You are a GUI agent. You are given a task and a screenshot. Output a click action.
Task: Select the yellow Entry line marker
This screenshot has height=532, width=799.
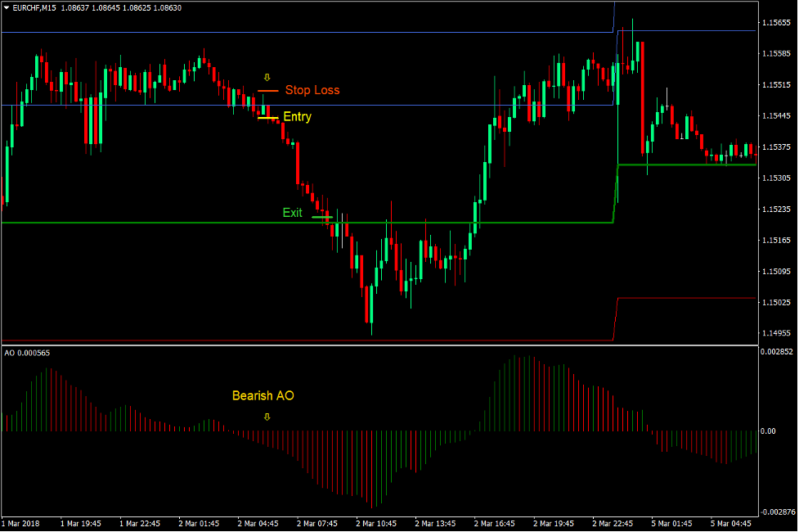click(267, 118)
